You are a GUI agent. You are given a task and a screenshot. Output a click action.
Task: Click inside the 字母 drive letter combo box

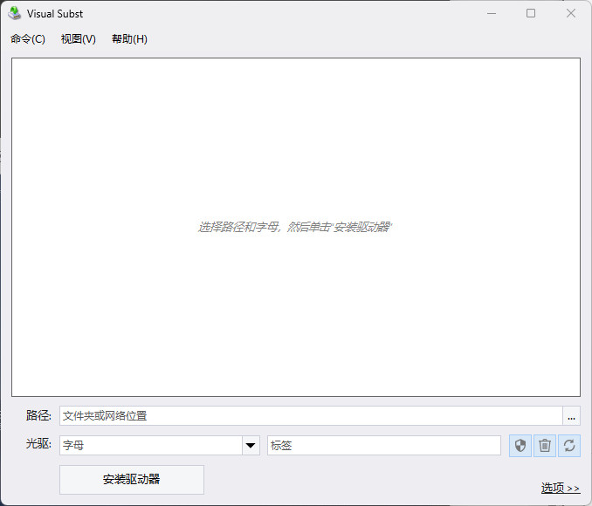coord(151,446)
